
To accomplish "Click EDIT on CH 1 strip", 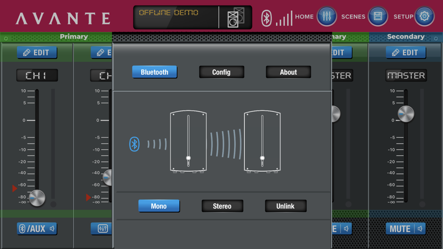I will pyautogui.click(x=37, y=53).
